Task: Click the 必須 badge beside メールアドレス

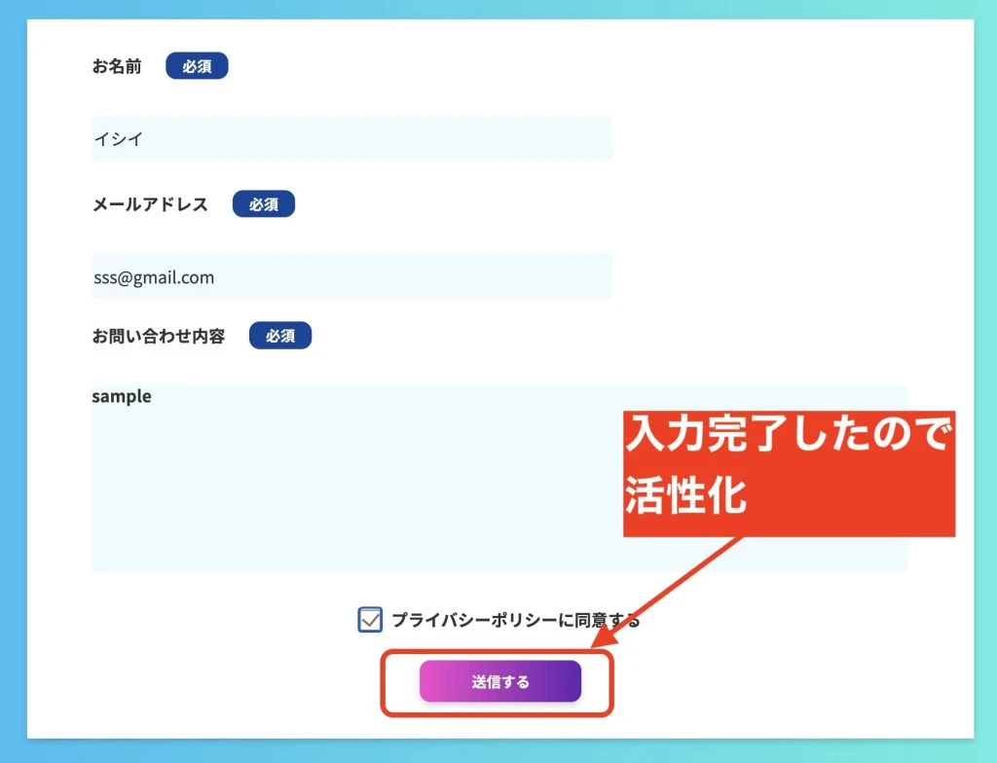Action: coord(264,204)
